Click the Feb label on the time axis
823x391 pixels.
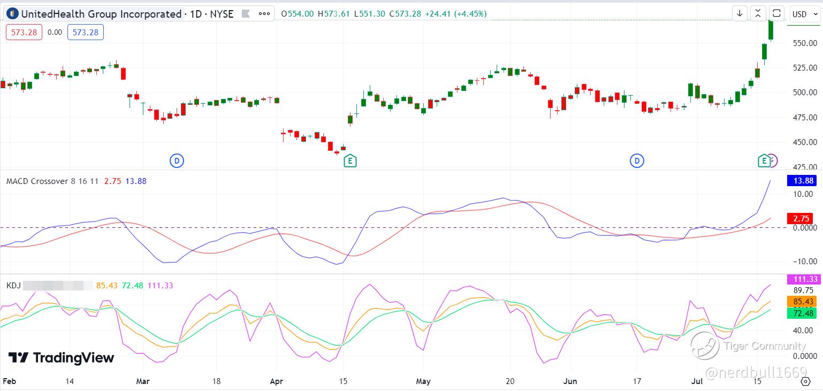click(x=9, y=381)
